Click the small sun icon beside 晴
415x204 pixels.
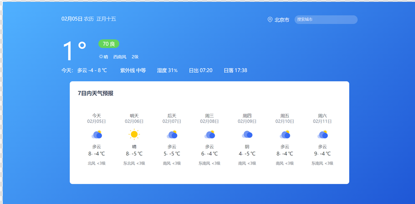pyautogui.click(x=101, y=57)
